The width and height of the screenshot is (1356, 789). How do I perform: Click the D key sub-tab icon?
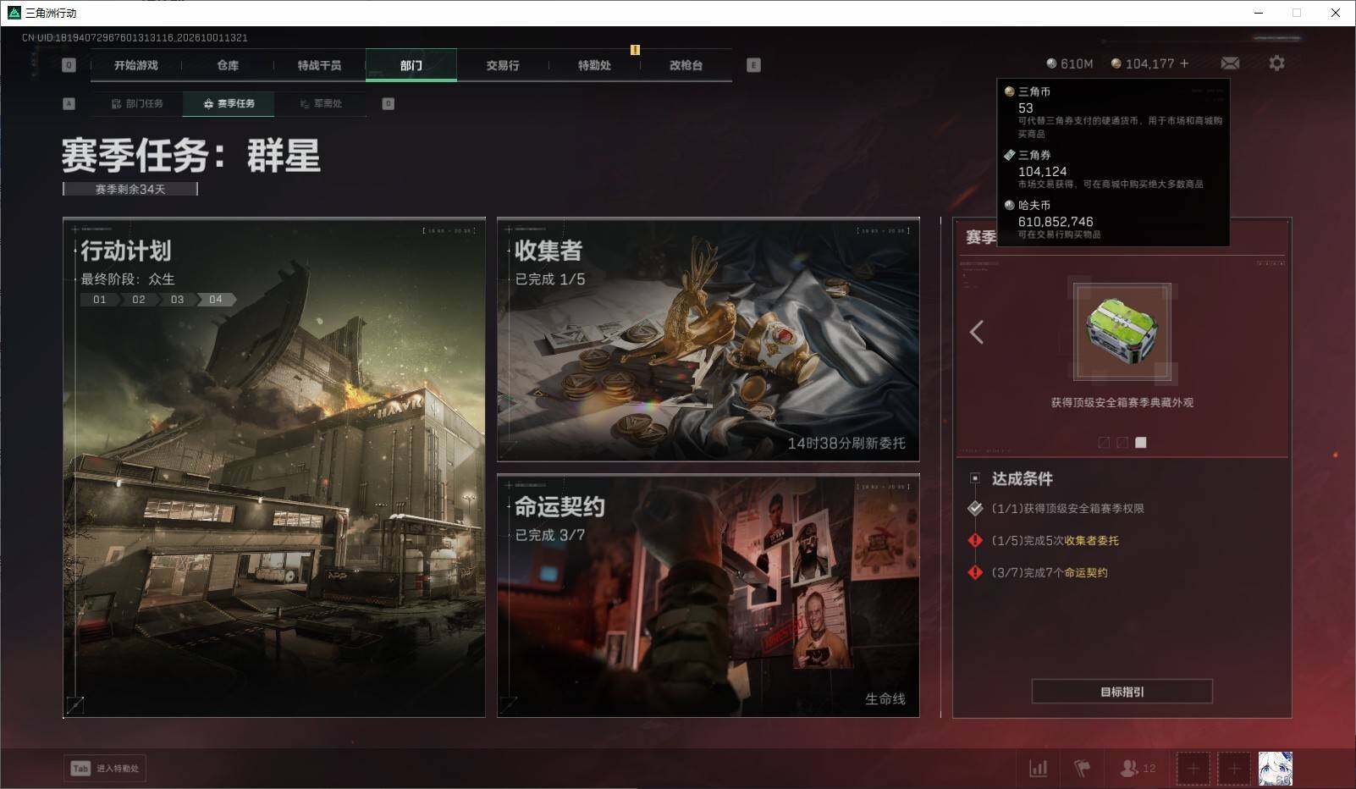389,103
